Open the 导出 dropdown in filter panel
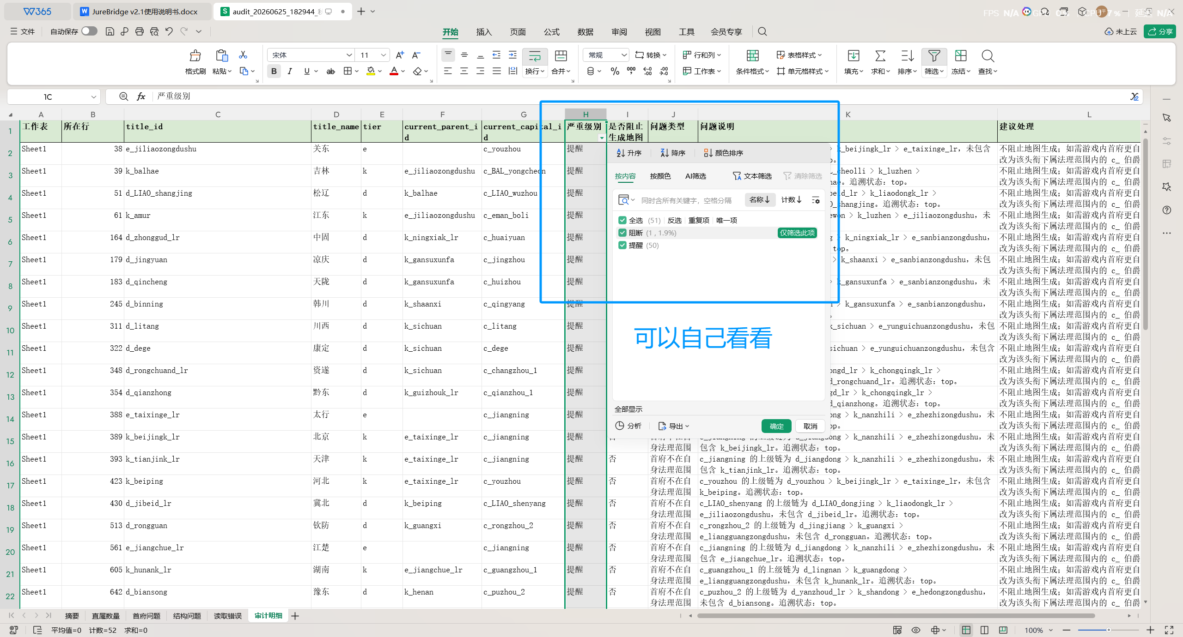Screen dimensions: 1183x637 tap(674, 426)
